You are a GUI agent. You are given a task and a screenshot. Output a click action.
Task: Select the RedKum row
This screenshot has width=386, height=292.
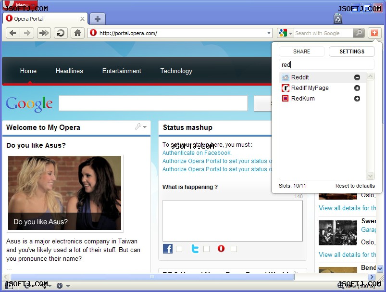point(323,99)
